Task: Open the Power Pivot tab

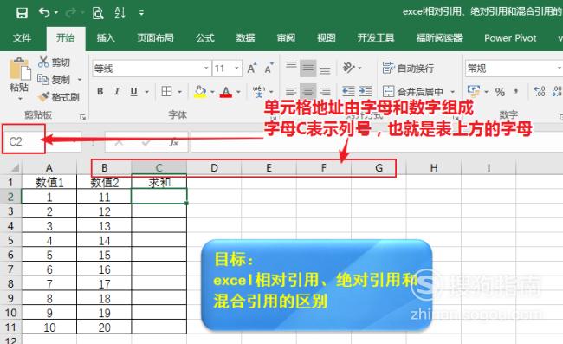Action: pyautogui.click(x=510, y=38)
